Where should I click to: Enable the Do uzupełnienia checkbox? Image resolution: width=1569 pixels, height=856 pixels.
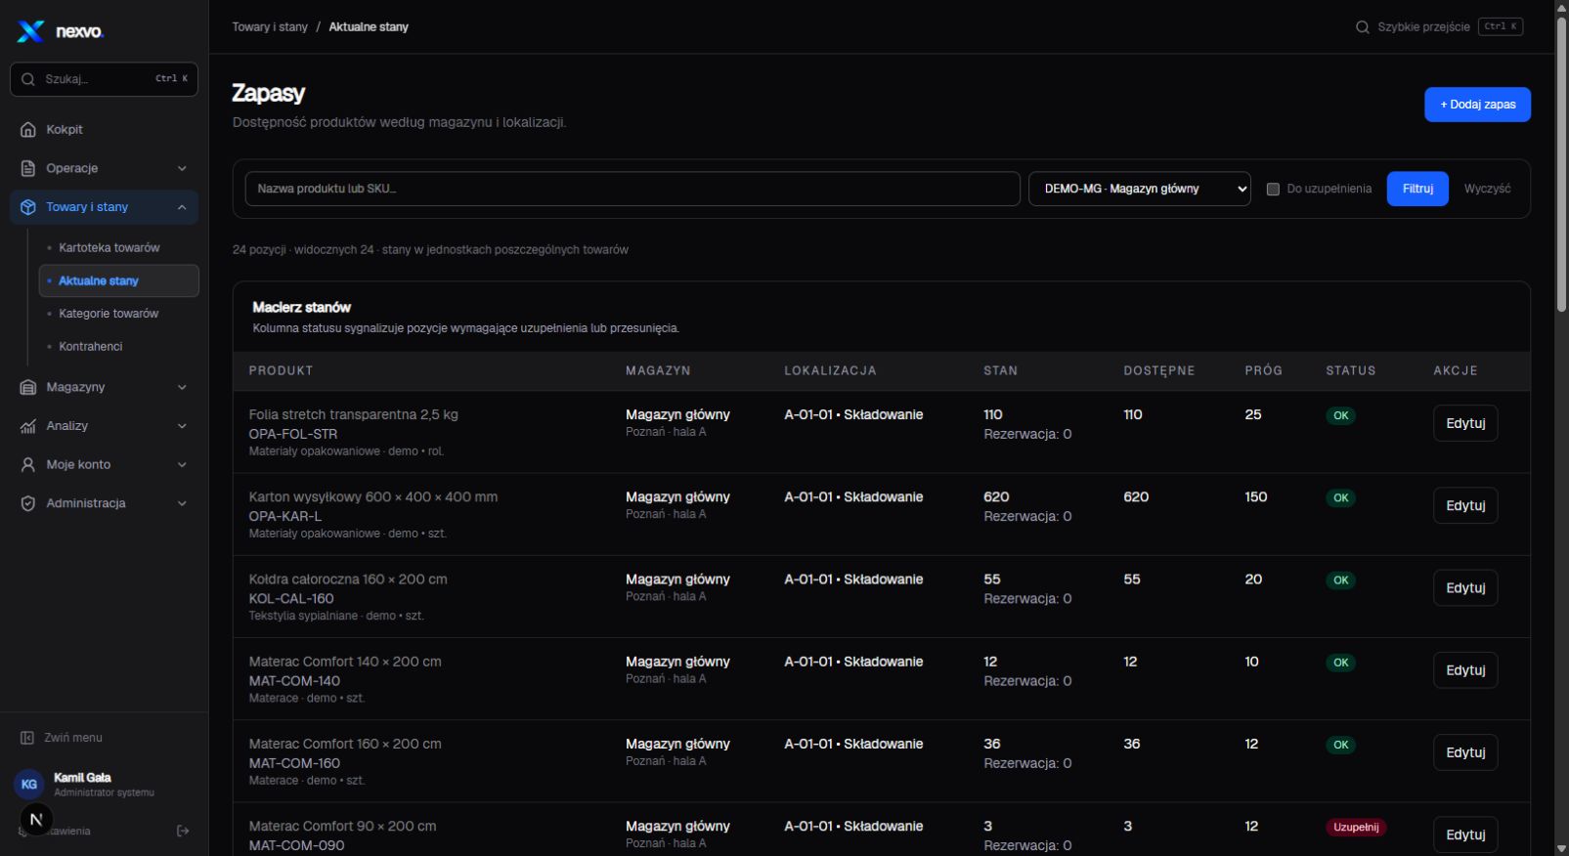(x=1273, y=190)
